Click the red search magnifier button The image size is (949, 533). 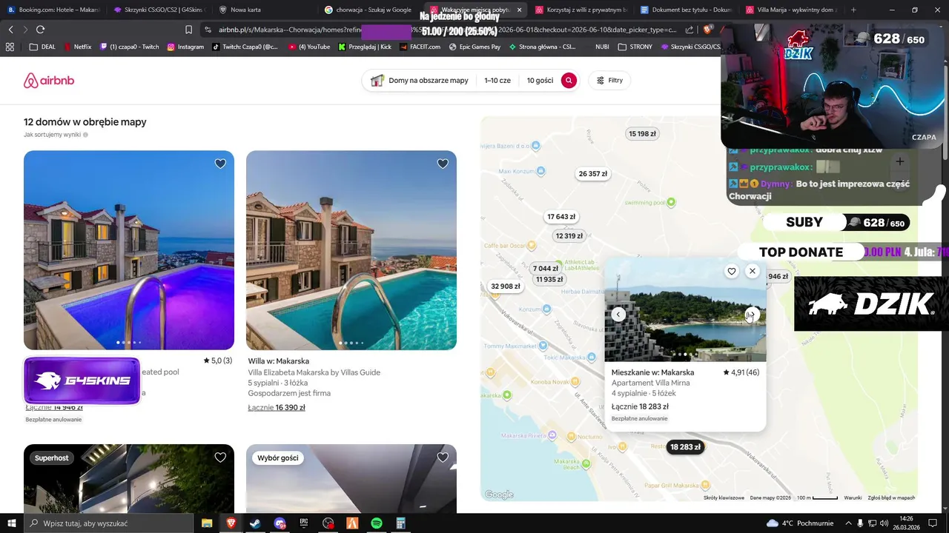[x=569, y=81]
